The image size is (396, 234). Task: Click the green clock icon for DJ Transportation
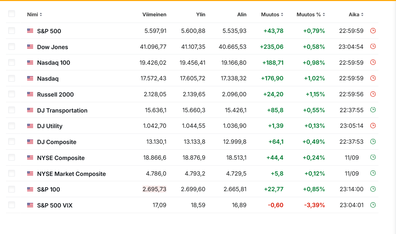point(373,110)
